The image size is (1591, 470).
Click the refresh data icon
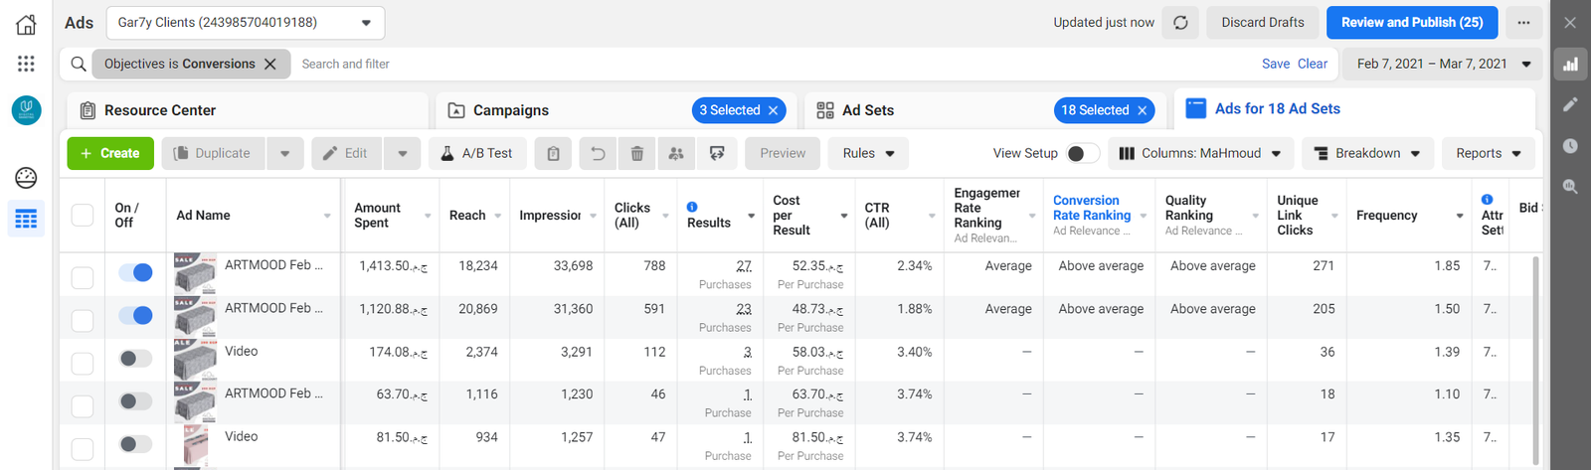pyautogui.click(x=1180, y=22)
